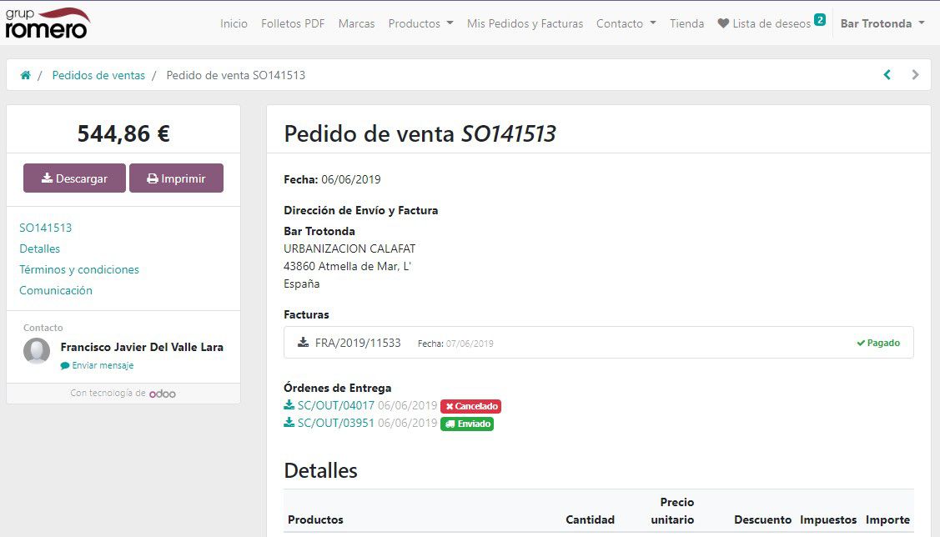Open the Productos dropdown menu
Image resolution: width=940 pixels, height=537 pixels.
pyautogui.click(x=420, y=23)
